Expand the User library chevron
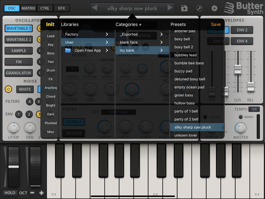 tap(107, 42)
